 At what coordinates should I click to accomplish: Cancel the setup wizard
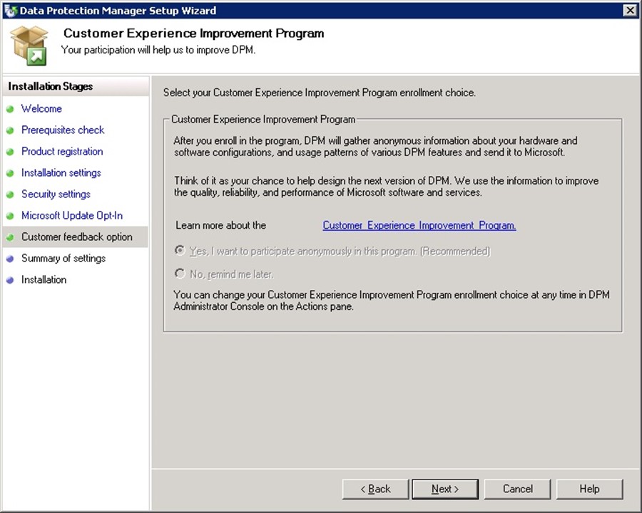[x=517, y=489]
